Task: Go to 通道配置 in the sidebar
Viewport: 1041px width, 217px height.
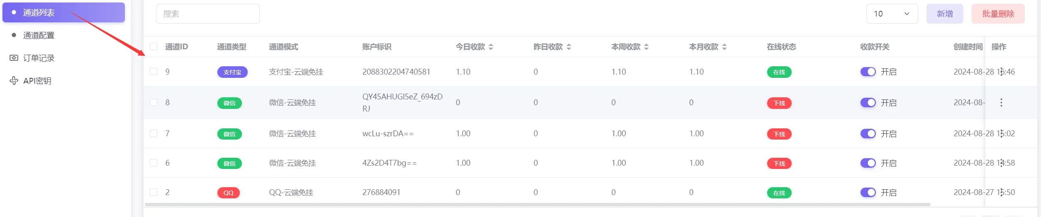Action: coord(39,35)
